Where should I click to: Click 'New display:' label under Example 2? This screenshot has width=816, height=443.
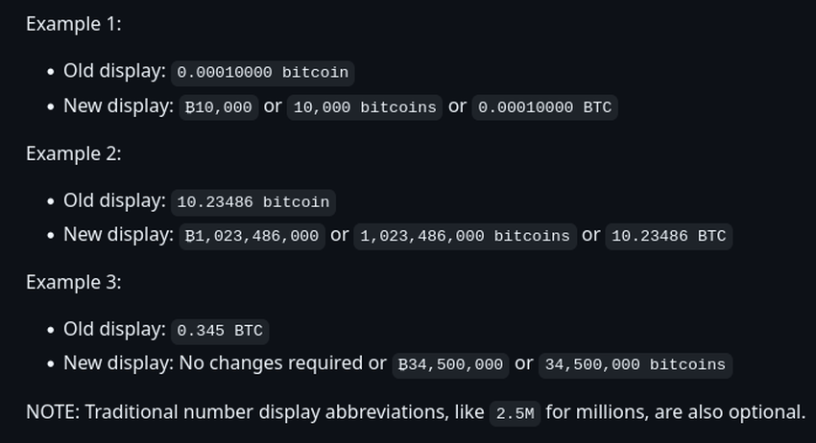tap(119, 235)
